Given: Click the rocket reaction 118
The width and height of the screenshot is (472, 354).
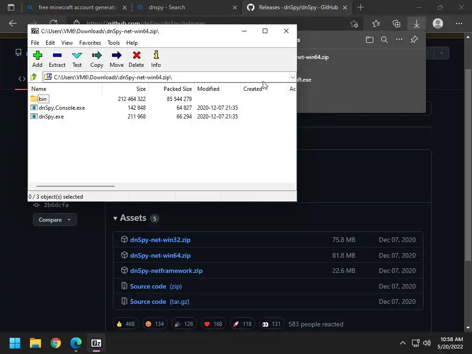Looking at the screenshot, I should [242, 324].
